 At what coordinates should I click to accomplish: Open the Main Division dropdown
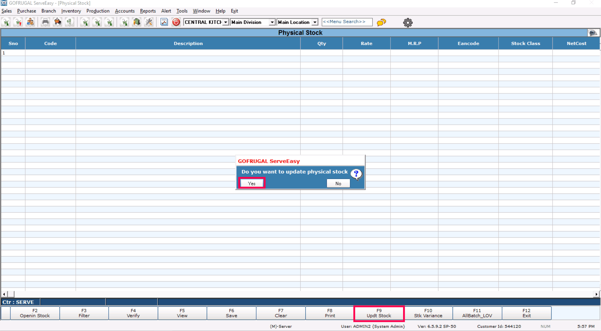point(272,22)
